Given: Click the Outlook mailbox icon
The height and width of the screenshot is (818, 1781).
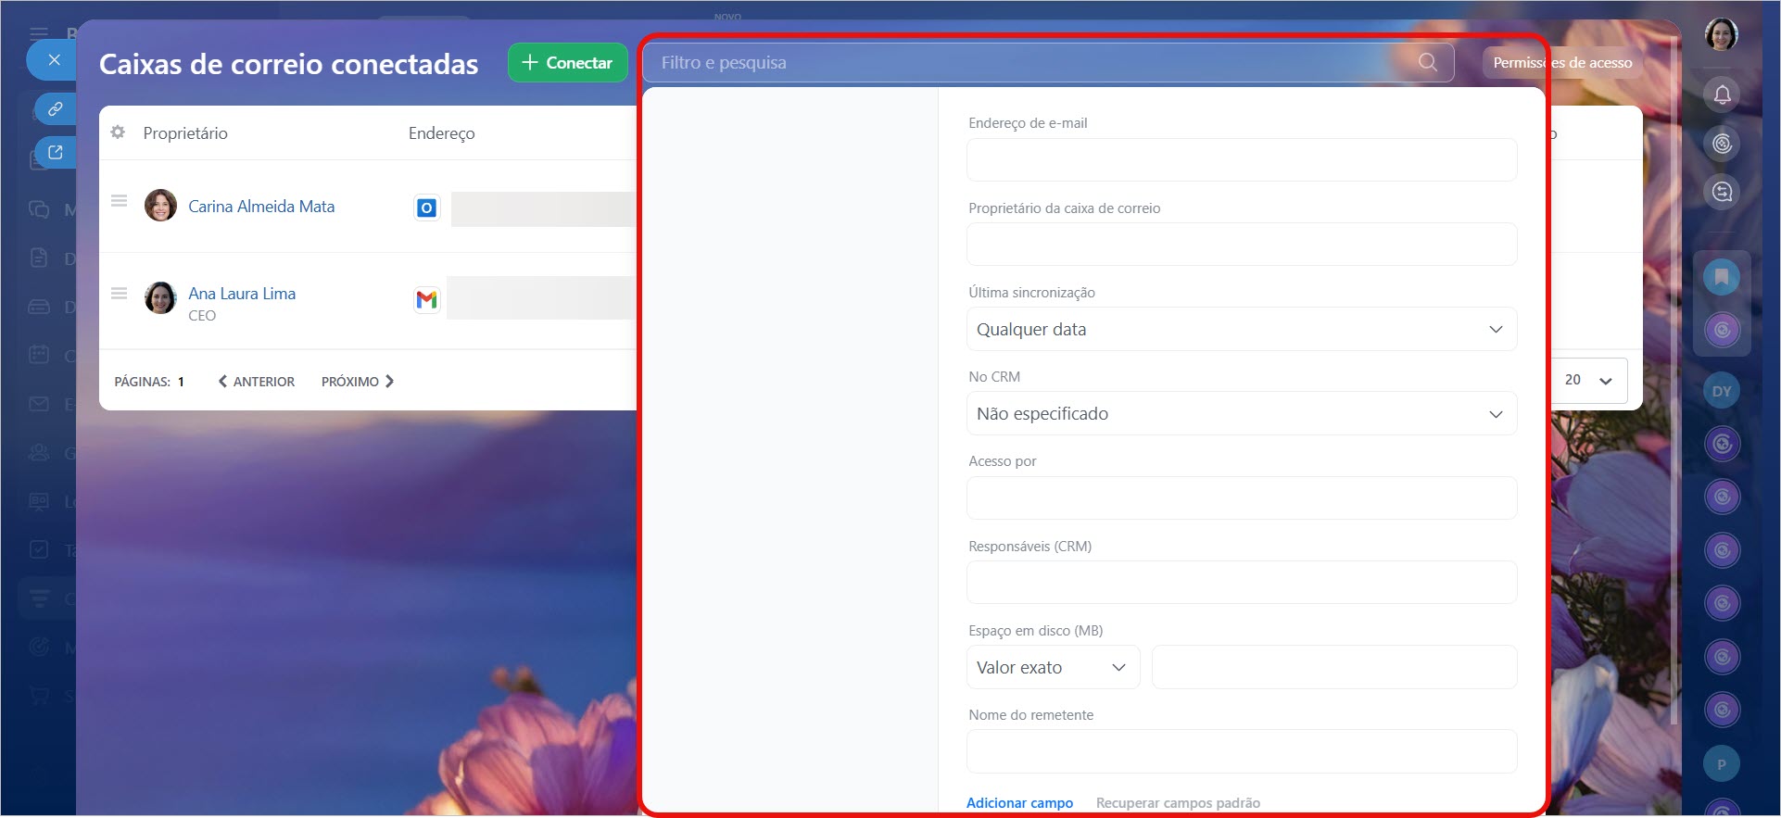Looking at the screenshot, I should tap(426, 208).
